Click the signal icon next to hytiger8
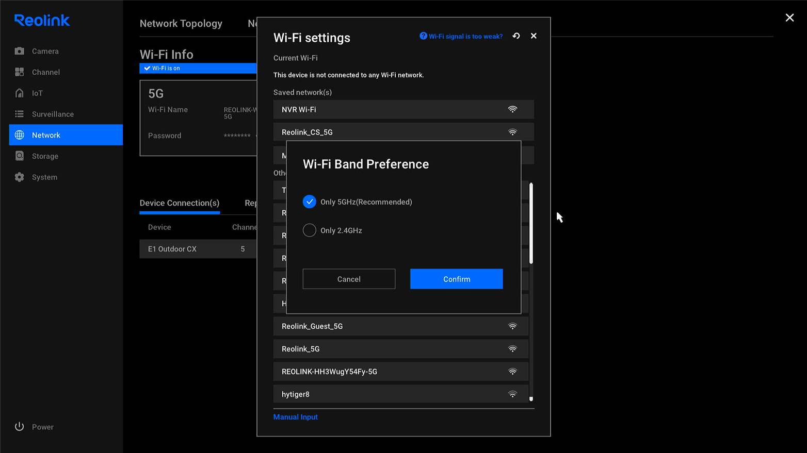Viewport: 807px width, 453px height. 512,394
